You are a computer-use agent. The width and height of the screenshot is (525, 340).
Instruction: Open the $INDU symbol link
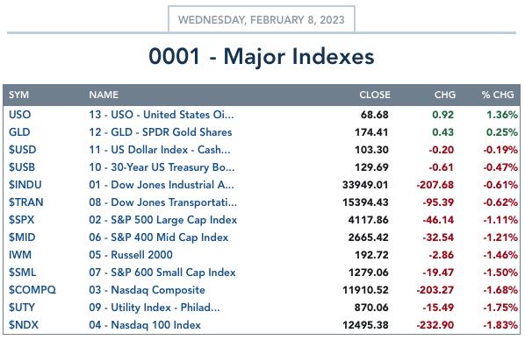25,185
